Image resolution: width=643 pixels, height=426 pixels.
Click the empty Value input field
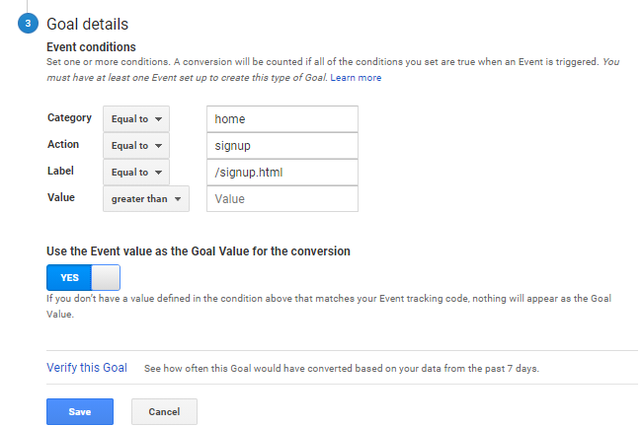pyautogui.click(x=281, y=199)
